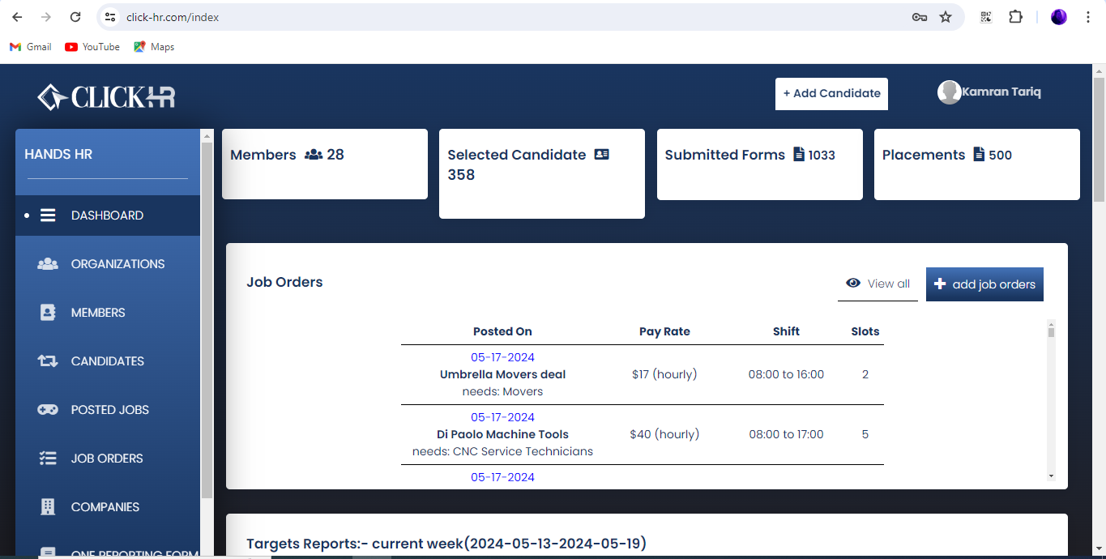Screen dimensions: 1106x559
Task: Click the add job orders button
Action: point(984,284)
